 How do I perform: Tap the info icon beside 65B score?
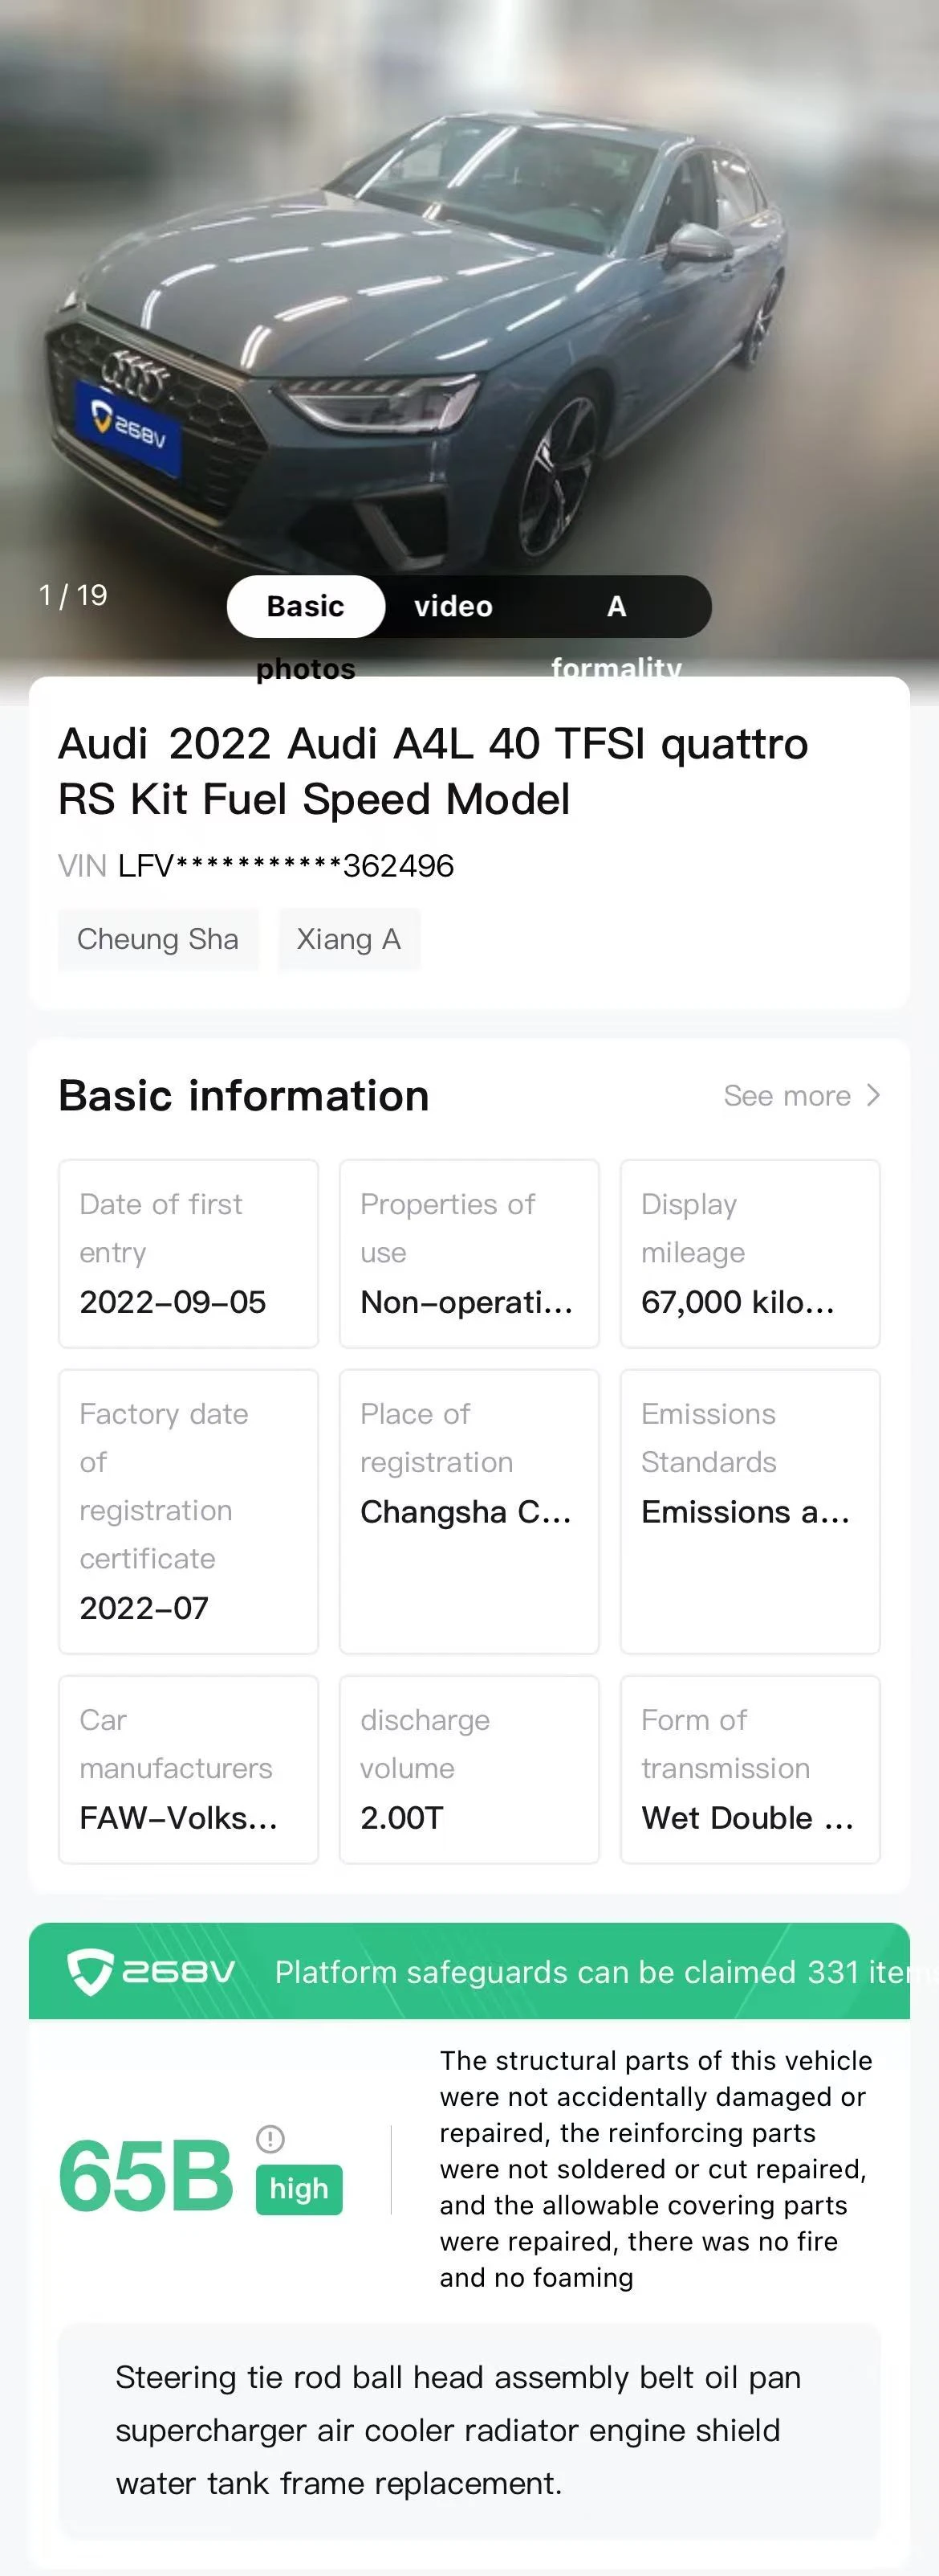270,2139
